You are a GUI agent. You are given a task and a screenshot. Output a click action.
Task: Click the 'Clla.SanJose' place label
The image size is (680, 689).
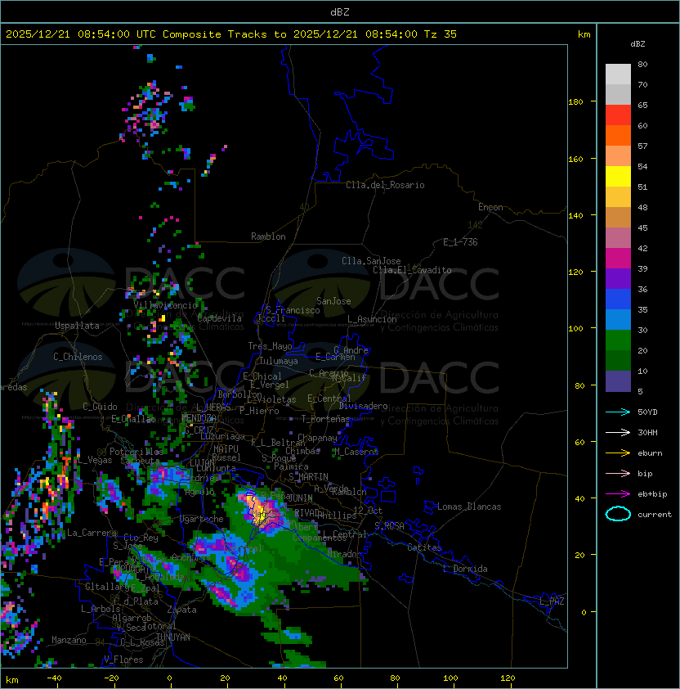(x=371, y=261)
